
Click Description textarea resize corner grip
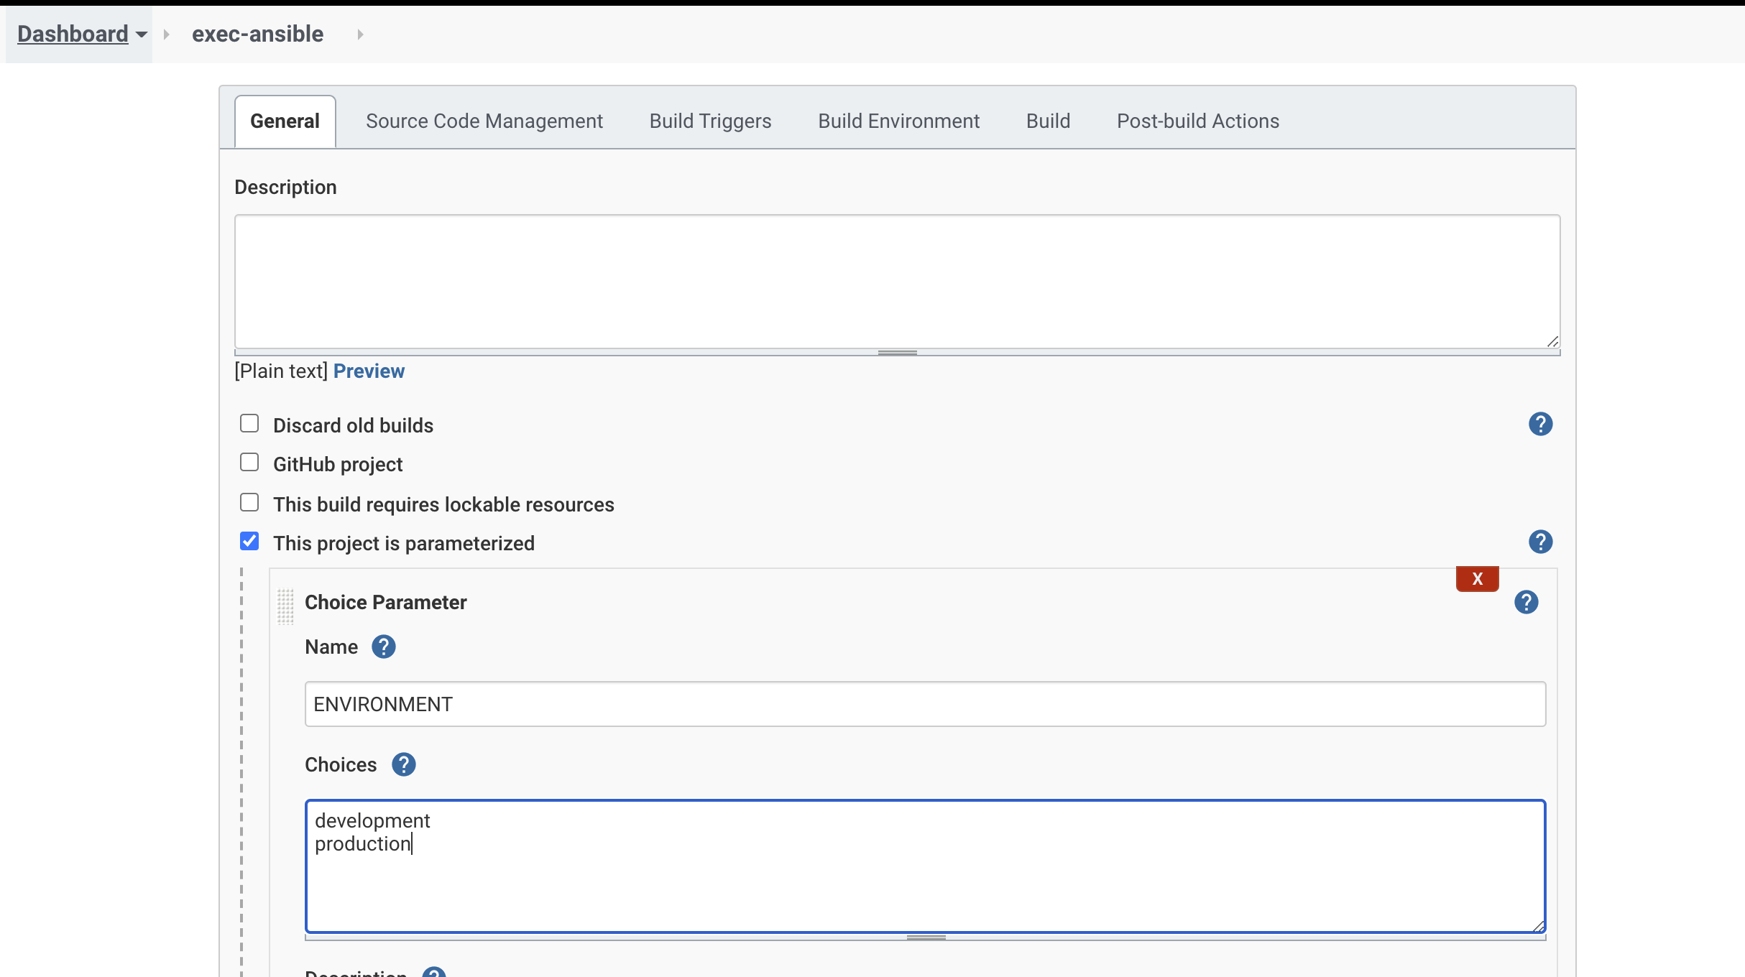(x=1552, y=342)
